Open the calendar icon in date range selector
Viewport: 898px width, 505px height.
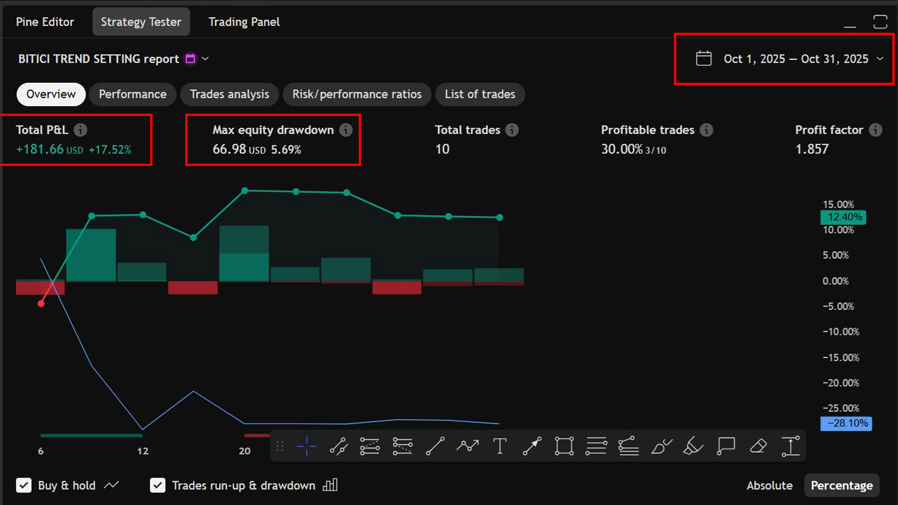click(703, 58)
